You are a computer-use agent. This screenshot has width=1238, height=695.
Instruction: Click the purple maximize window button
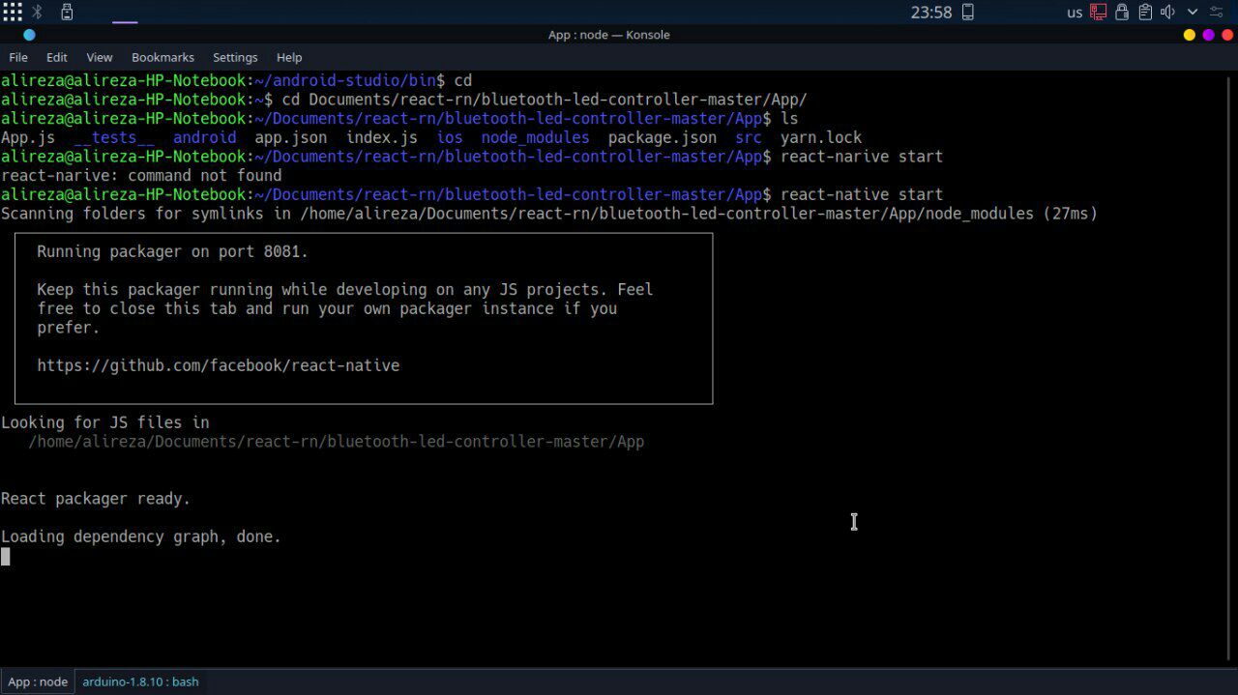[x=1208, y=35]
